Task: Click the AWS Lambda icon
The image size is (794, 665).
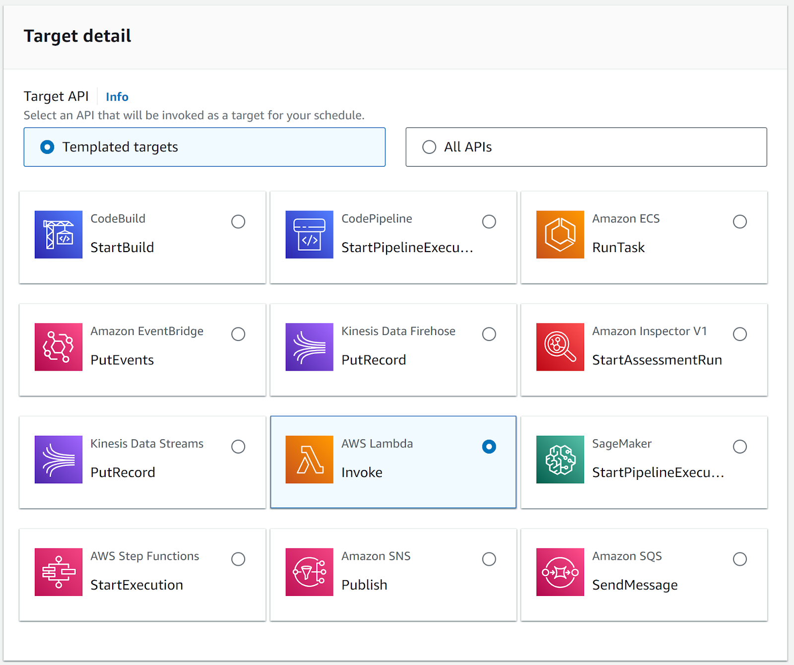Action: pyautogui.click(x=309, y=460)
